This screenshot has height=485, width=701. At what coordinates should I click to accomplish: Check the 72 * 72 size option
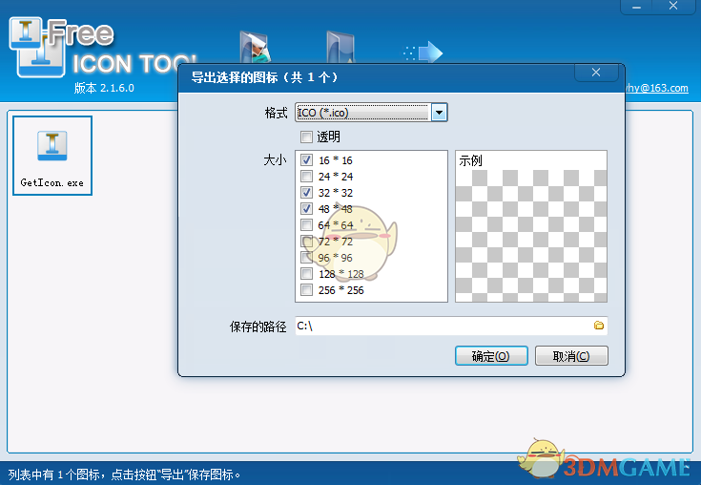pos(306,242)
